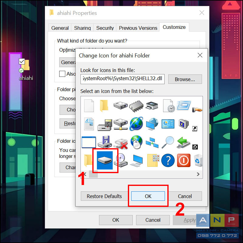Select the desktop computer with keyboard icon
The width and height of the screenshot is (243, 243).
(x=136, y=161)
